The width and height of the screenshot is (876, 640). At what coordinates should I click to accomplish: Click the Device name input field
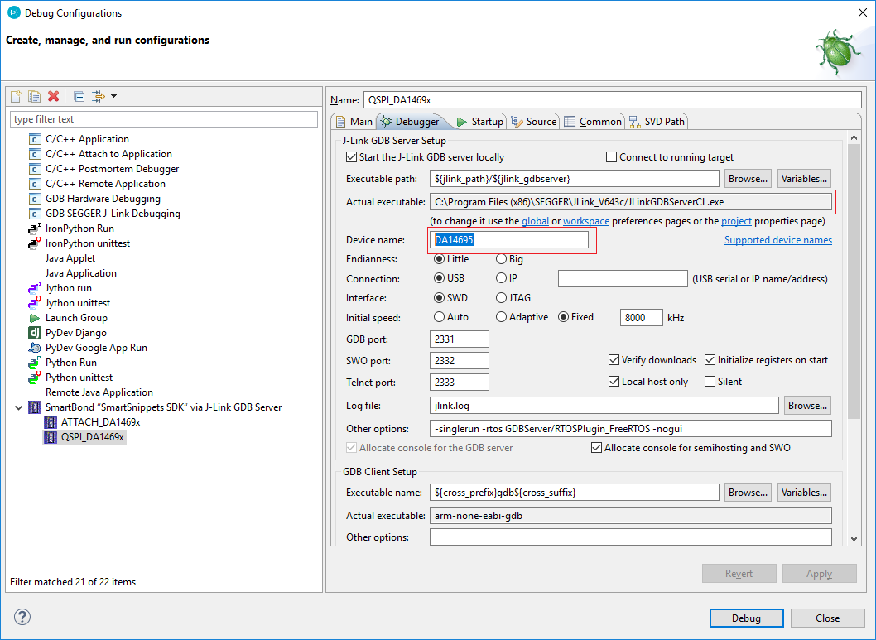509,240
